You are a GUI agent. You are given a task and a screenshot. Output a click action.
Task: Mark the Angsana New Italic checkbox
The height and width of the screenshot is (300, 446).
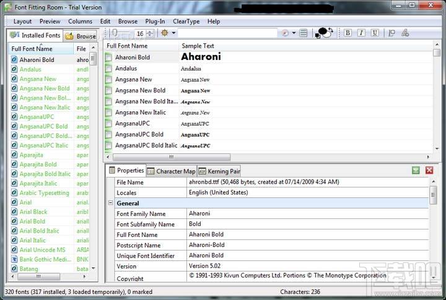click(108, 113)
